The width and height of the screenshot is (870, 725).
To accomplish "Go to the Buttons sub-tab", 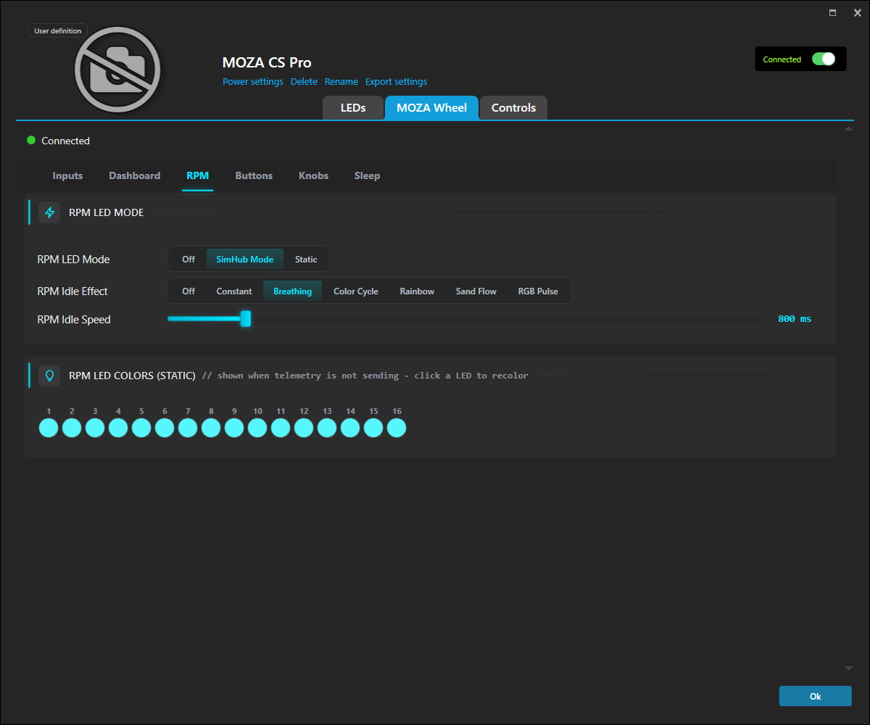I will coord(254,176).
